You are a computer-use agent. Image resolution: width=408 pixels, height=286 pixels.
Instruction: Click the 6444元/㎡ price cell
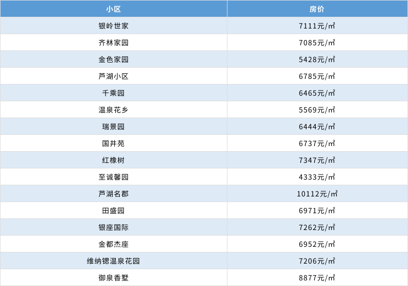[x=317, y=126]
